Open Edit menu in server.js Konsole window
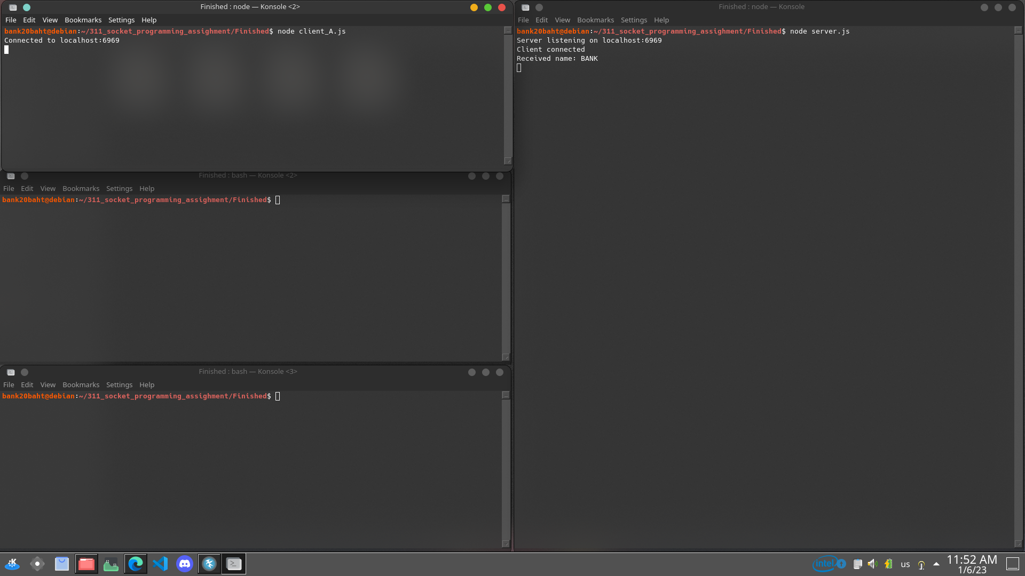The width and height of the screenshot is (1025, 576). coord(542,20)
